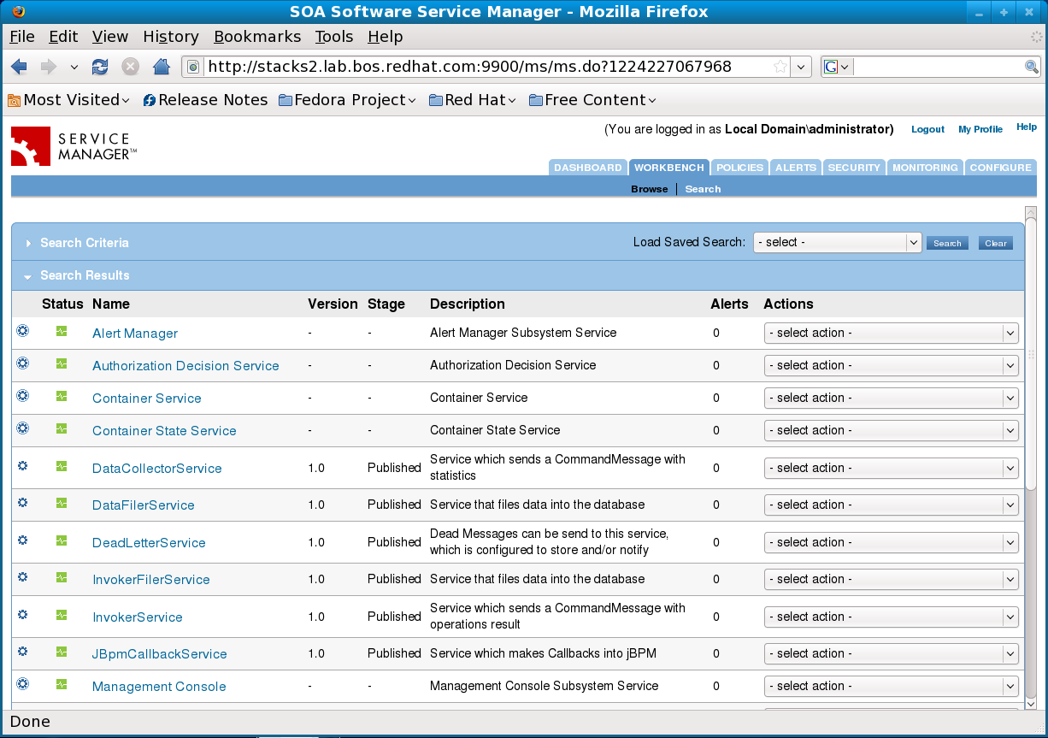The height and width of the screenshot is (738, 1048).
Task: Open the recent pages history dropdown arrow
Action: tap(74, 67)
